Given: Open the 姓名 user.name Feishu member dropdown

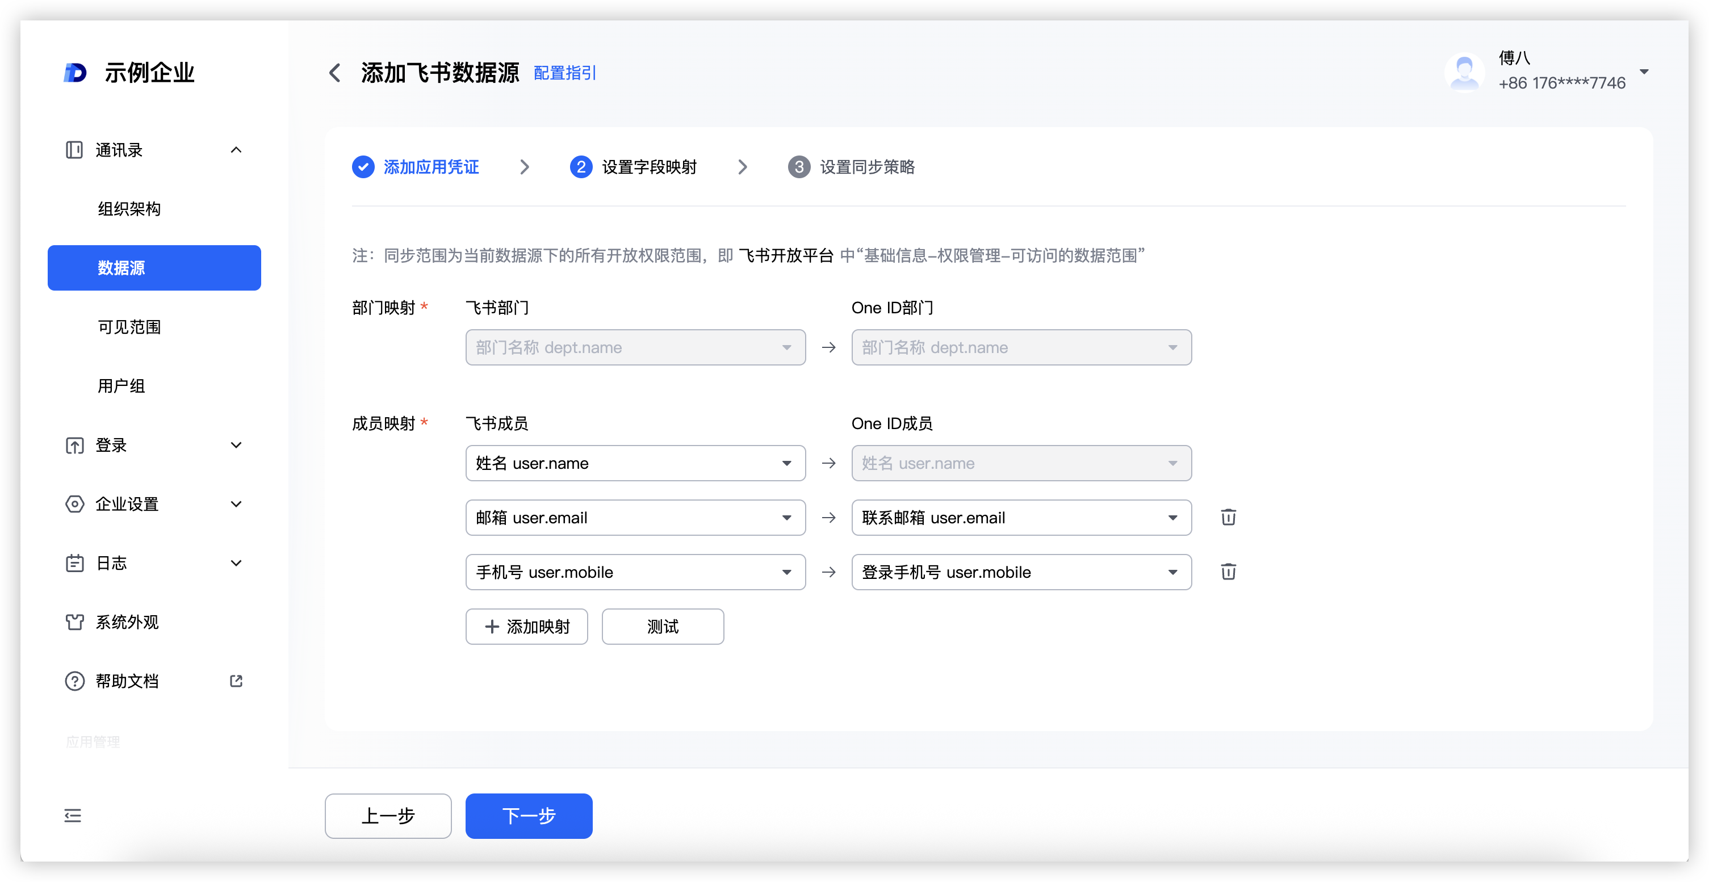Looking at the screenshot, I should point(635,463).
